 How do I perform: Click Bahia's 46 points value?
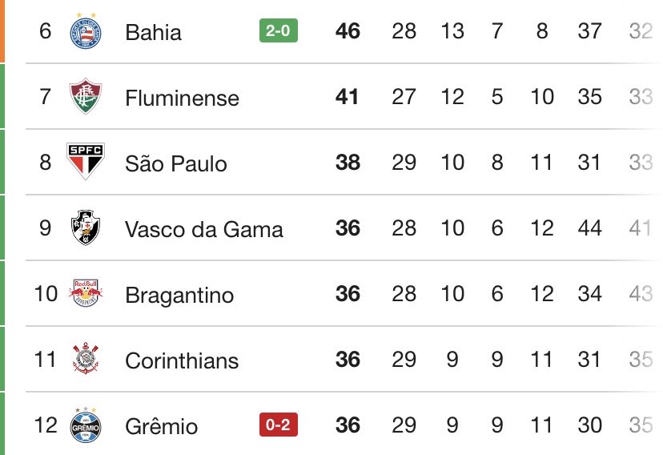click(x=348, y=31)
